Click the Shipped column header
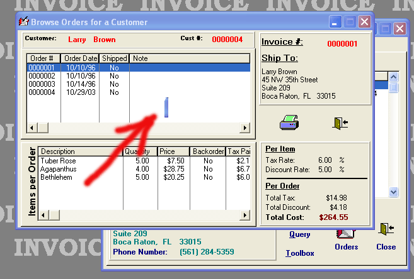Viewport: 414px width, 279px height. [114, 58]
